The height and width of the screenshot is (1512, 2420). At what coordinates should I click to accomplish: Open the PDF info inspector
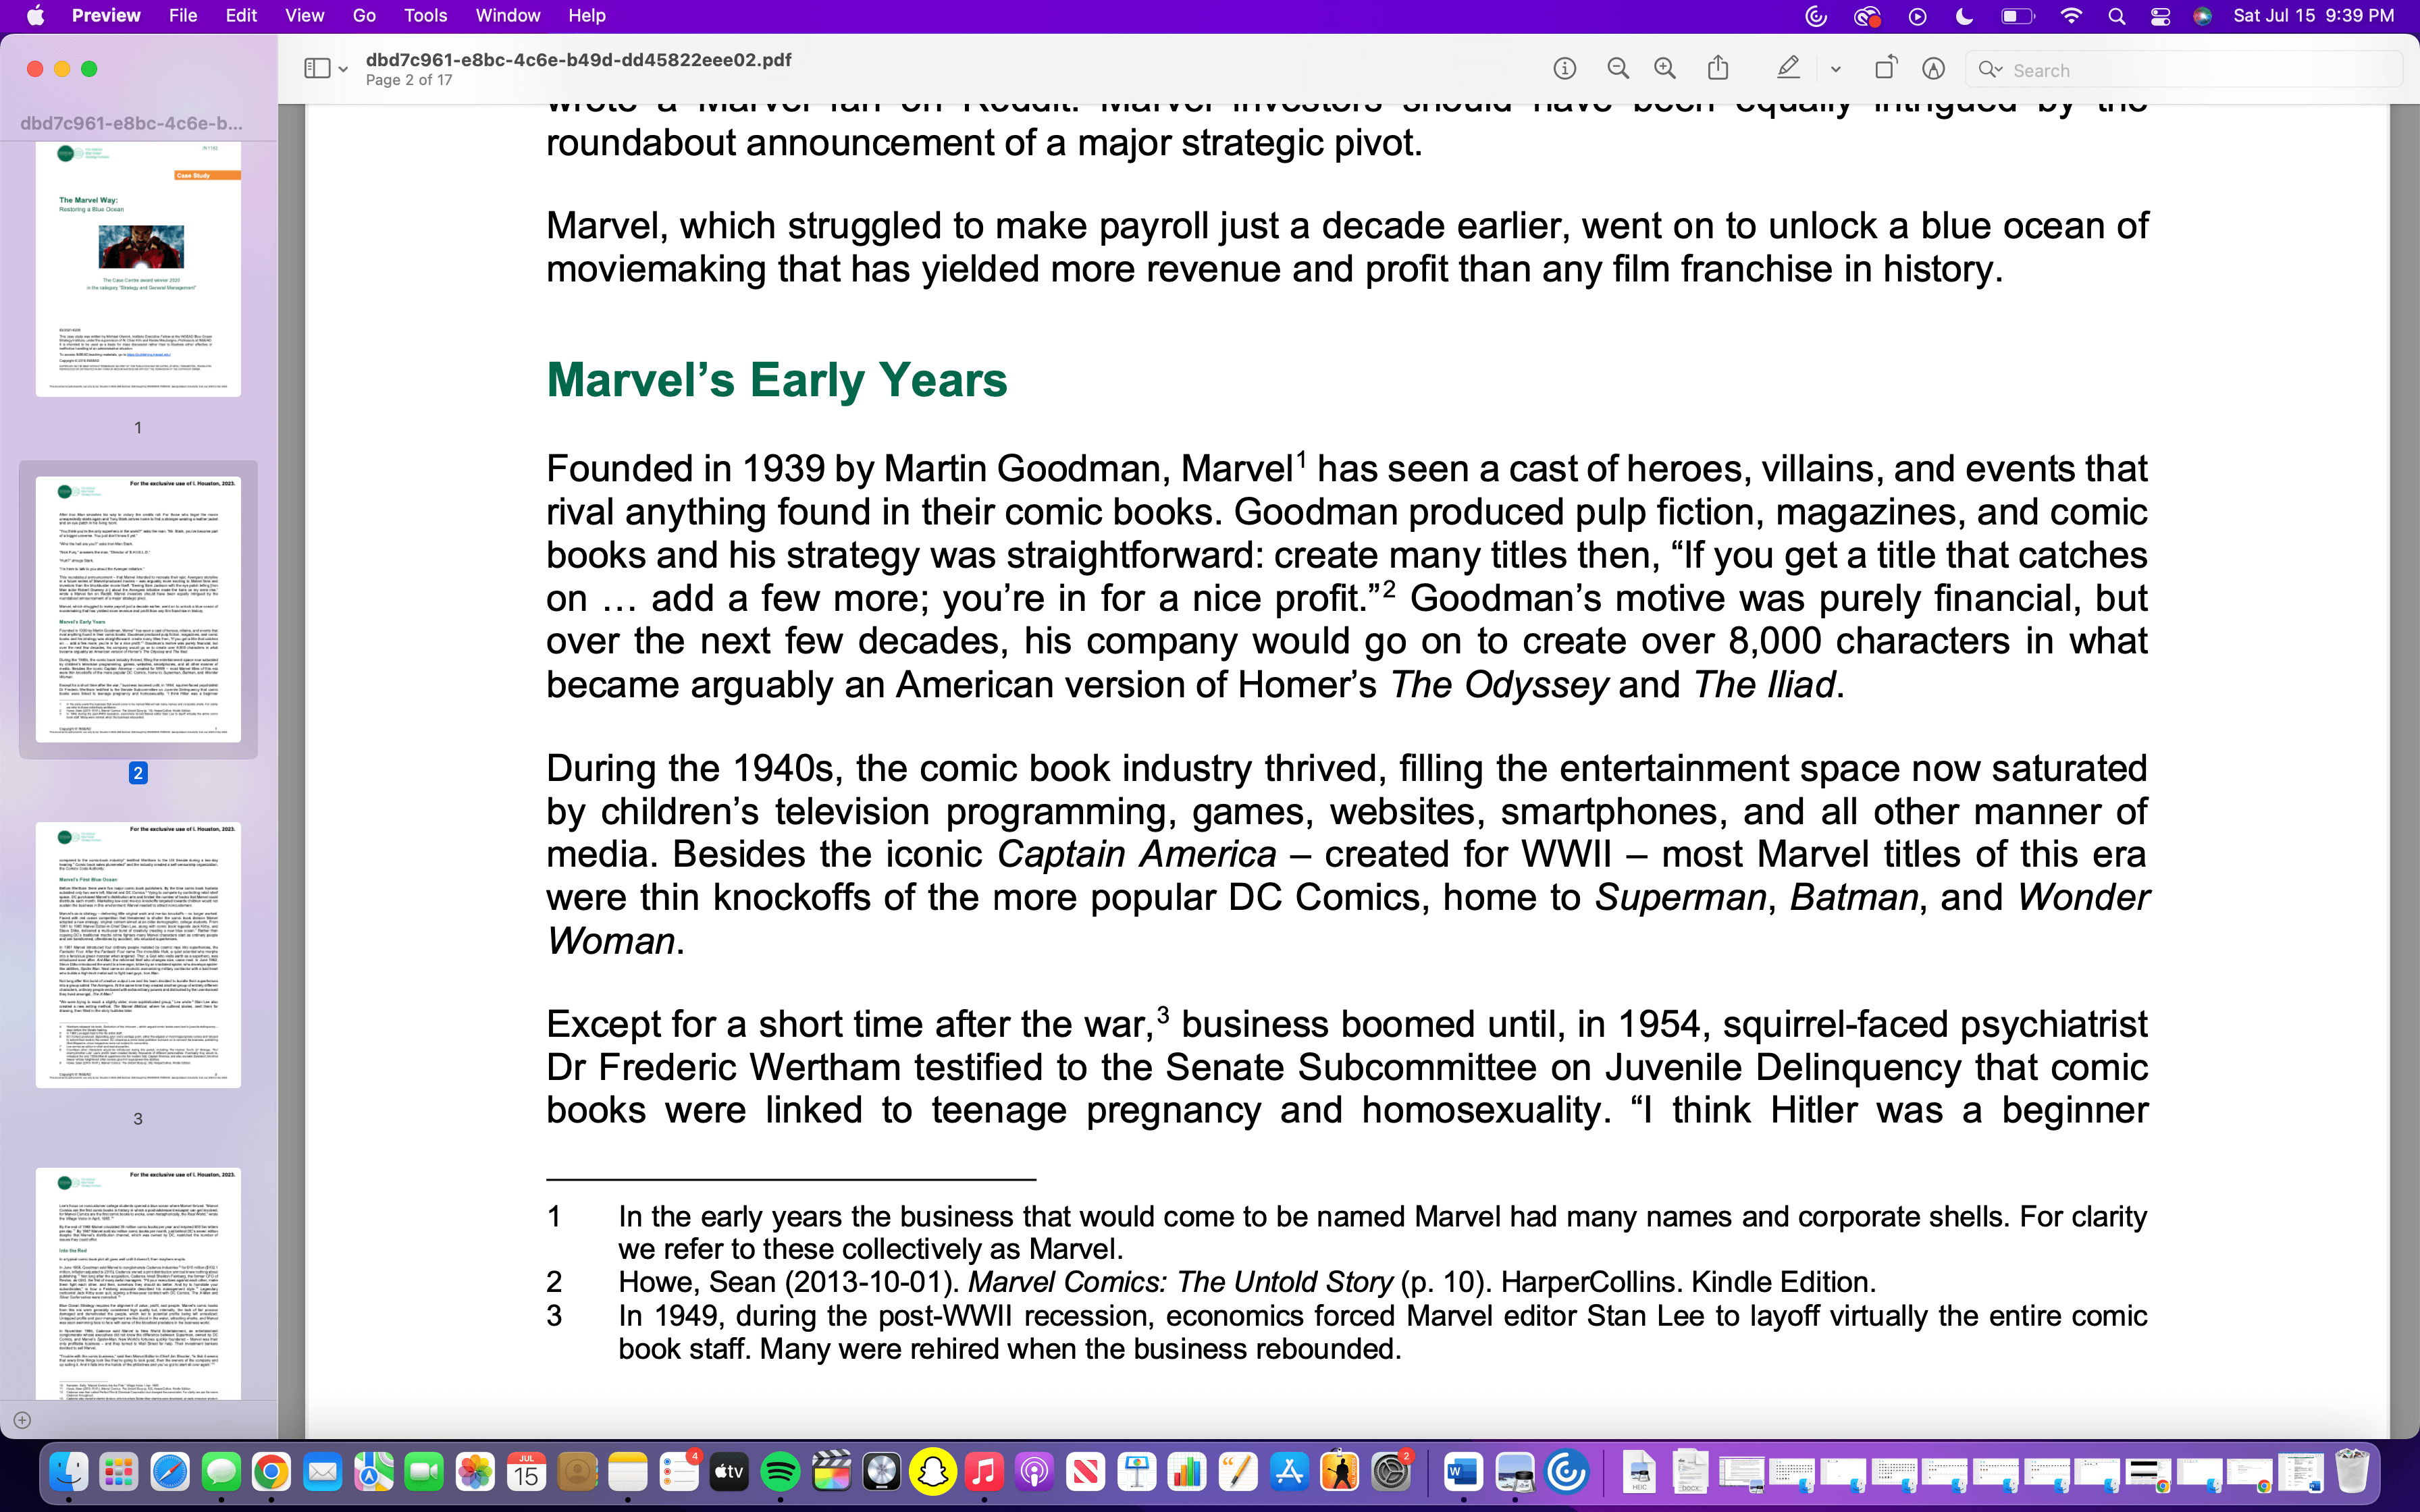coord(1565,68)
